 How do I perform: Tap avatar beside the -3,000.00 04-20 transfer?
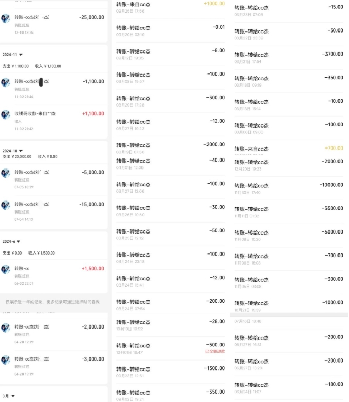point(6,360)
